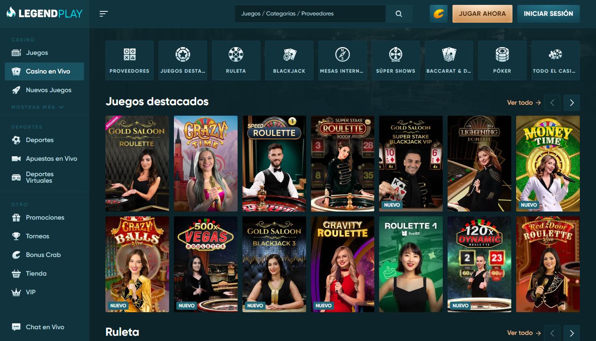Select the Todo el Casino category tile
Viewport: 596px width, 341px height.
[555, 60]
